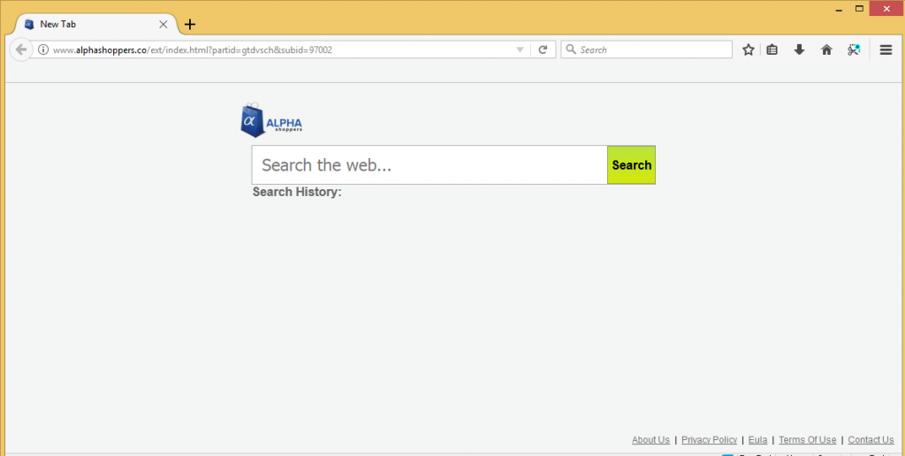
Task: View site information icon in address bar
Action: click(x=42, y=49)
